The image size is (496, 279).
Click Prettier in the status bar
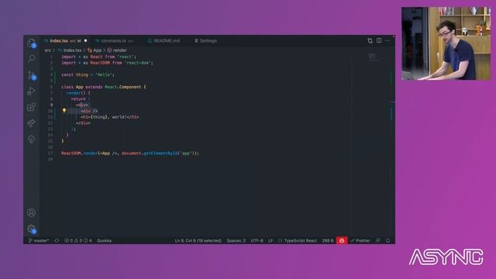tap(360, 241)
